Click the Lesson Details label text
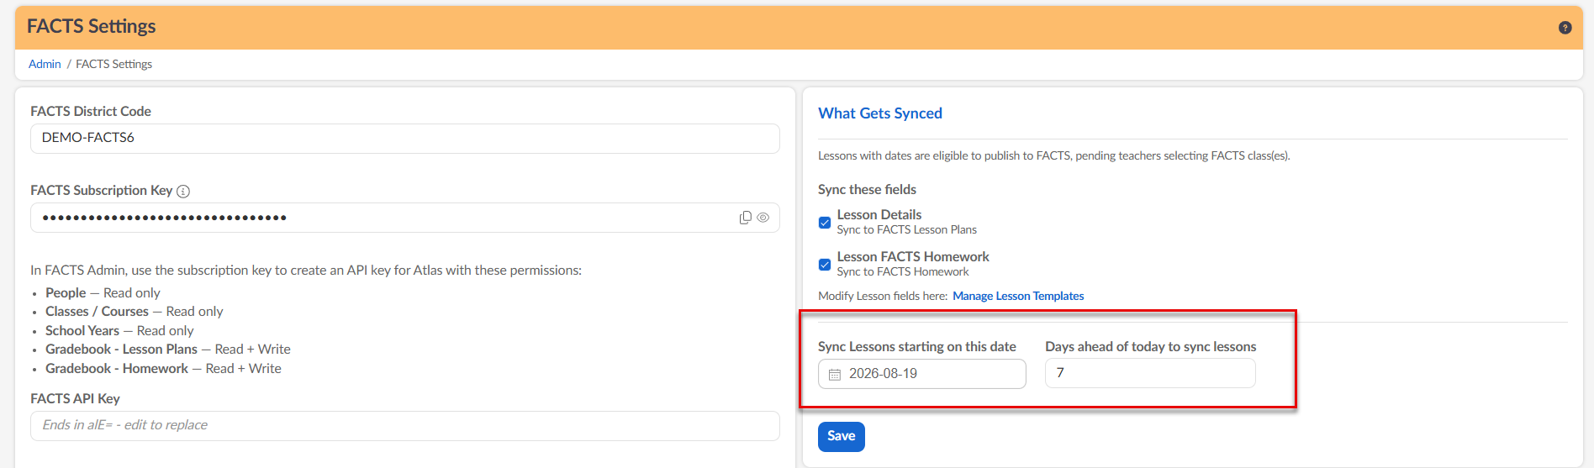Viewport: 1594px width, 468px height. pyautogui.click(x=879, y=215)
